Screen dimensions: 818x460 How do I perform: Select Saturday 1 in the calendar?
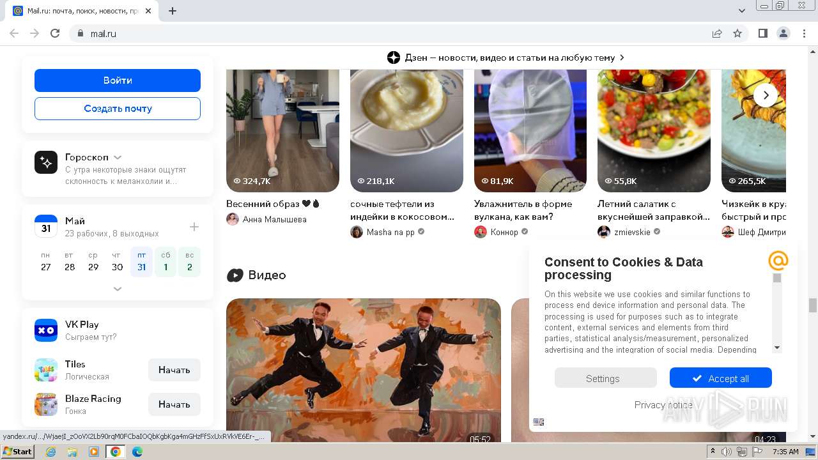pos(166,262)
